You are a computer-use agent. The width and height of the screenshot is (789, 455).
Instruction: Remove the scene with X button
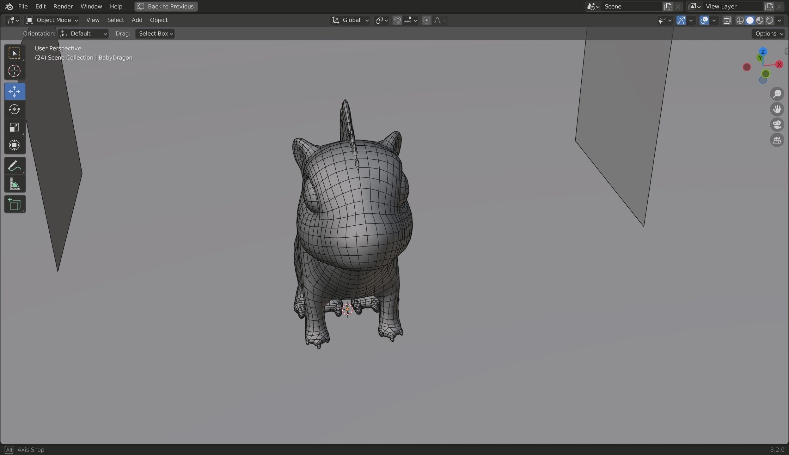[678, 6]
